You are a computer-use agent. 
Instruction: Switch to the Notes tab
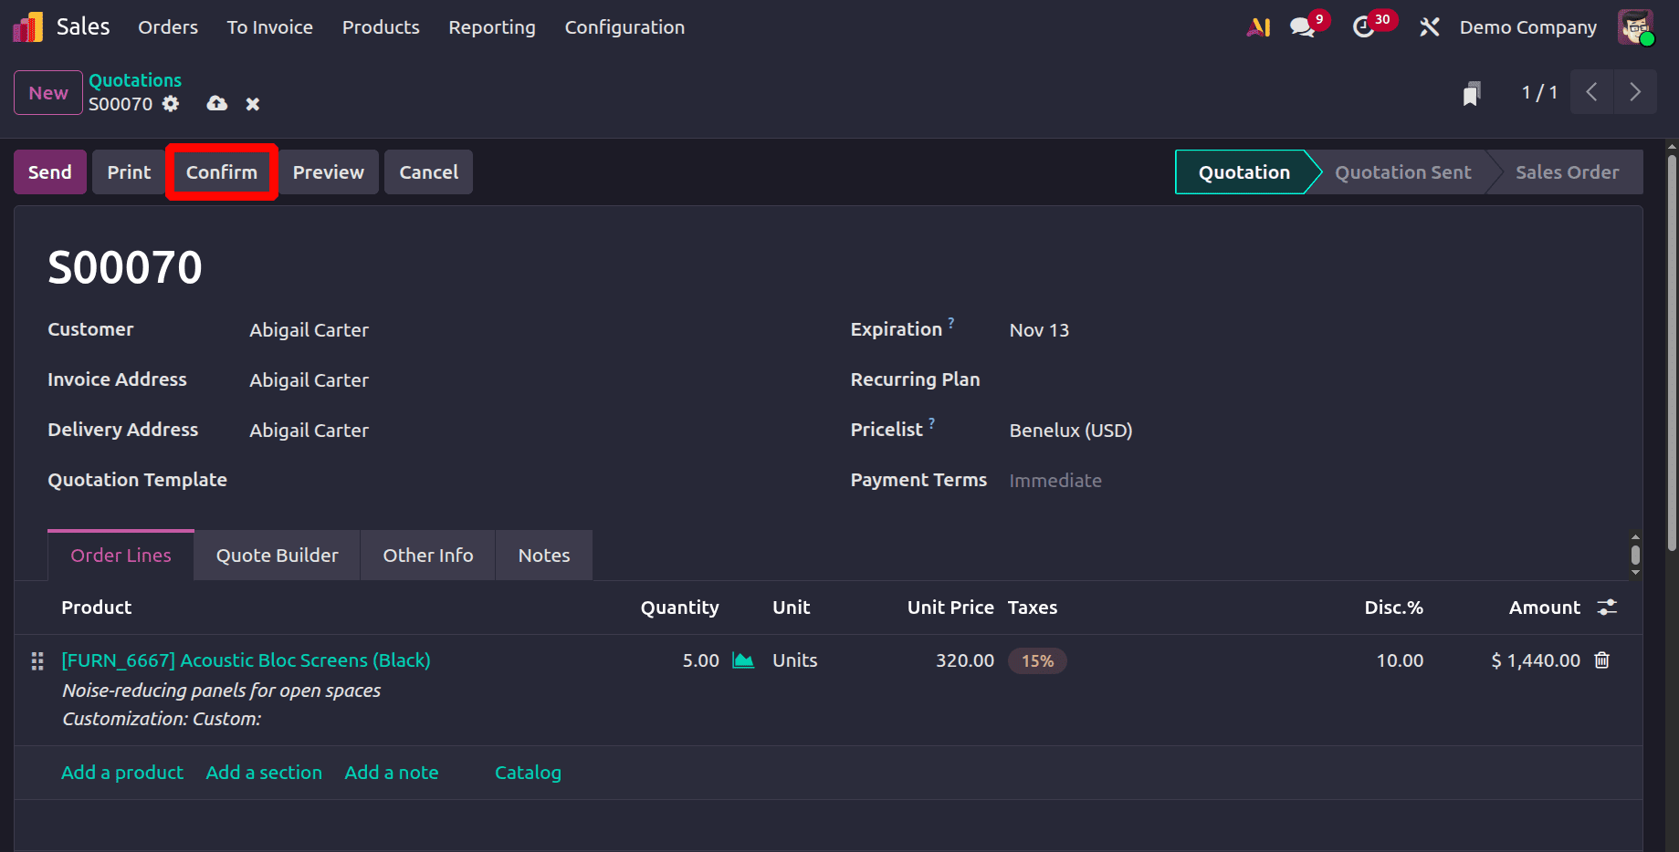pos(544,556)
